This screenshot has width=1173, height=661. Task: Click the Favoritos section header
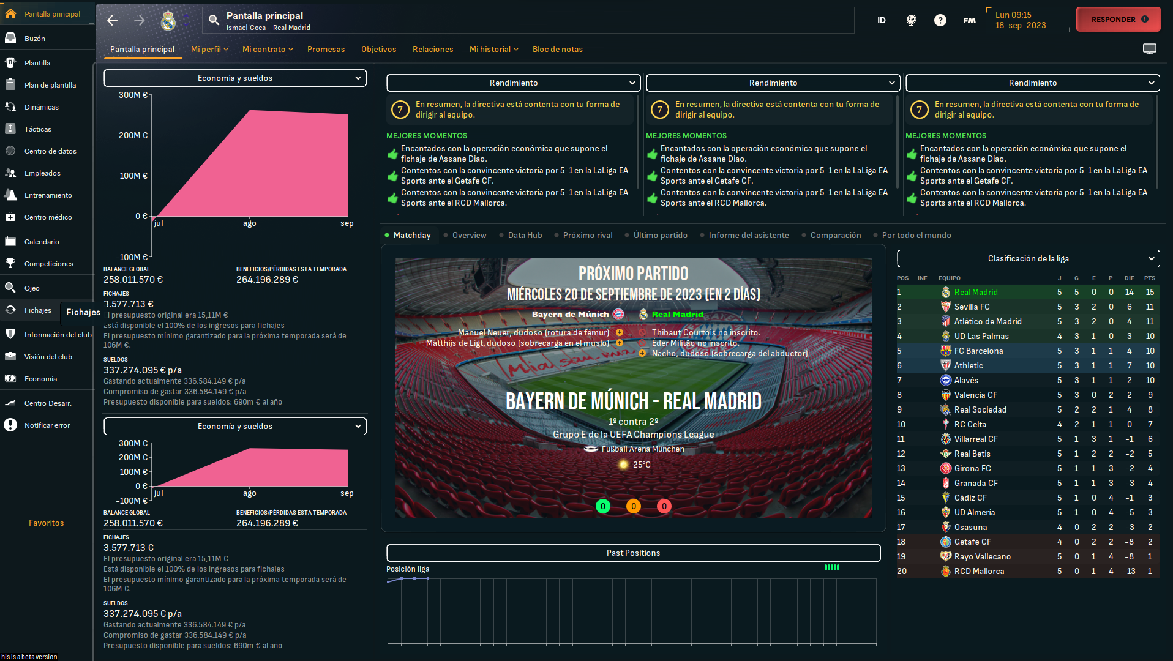coord(47,523)
